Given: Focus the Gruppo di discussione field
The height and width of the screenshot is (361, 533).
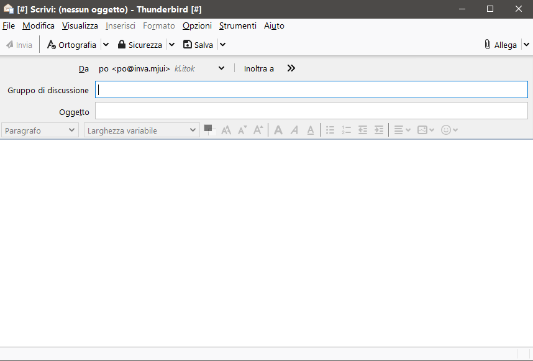Looking at the screenshot, I should (x=311, y=89).
